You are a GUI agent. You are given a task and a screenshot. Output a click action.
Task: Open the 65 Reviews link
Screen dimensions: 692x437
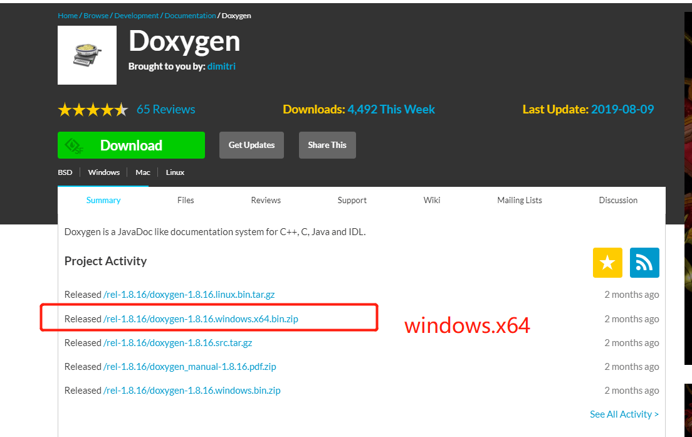166,110
